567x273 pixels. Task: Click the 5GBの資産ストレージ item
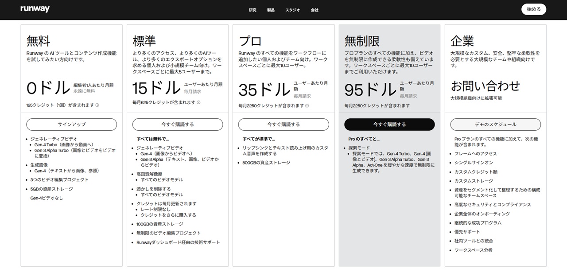point(51,189)
